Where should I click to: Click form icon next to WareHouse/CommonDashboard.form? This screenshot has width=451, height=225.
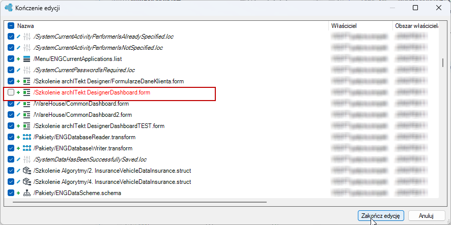tap(27, 104)
